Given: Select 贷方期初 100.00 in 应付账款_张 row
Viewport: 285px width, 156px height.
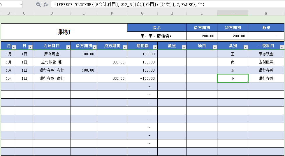Looking at the screenshot, I should [112, 62].
